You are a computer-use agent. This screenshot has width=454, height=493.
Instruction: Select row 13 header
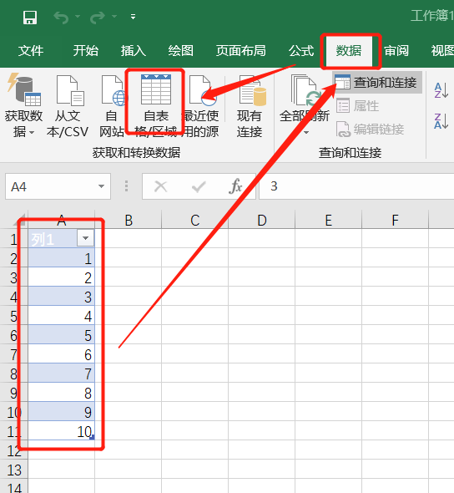tap(14, 470)
